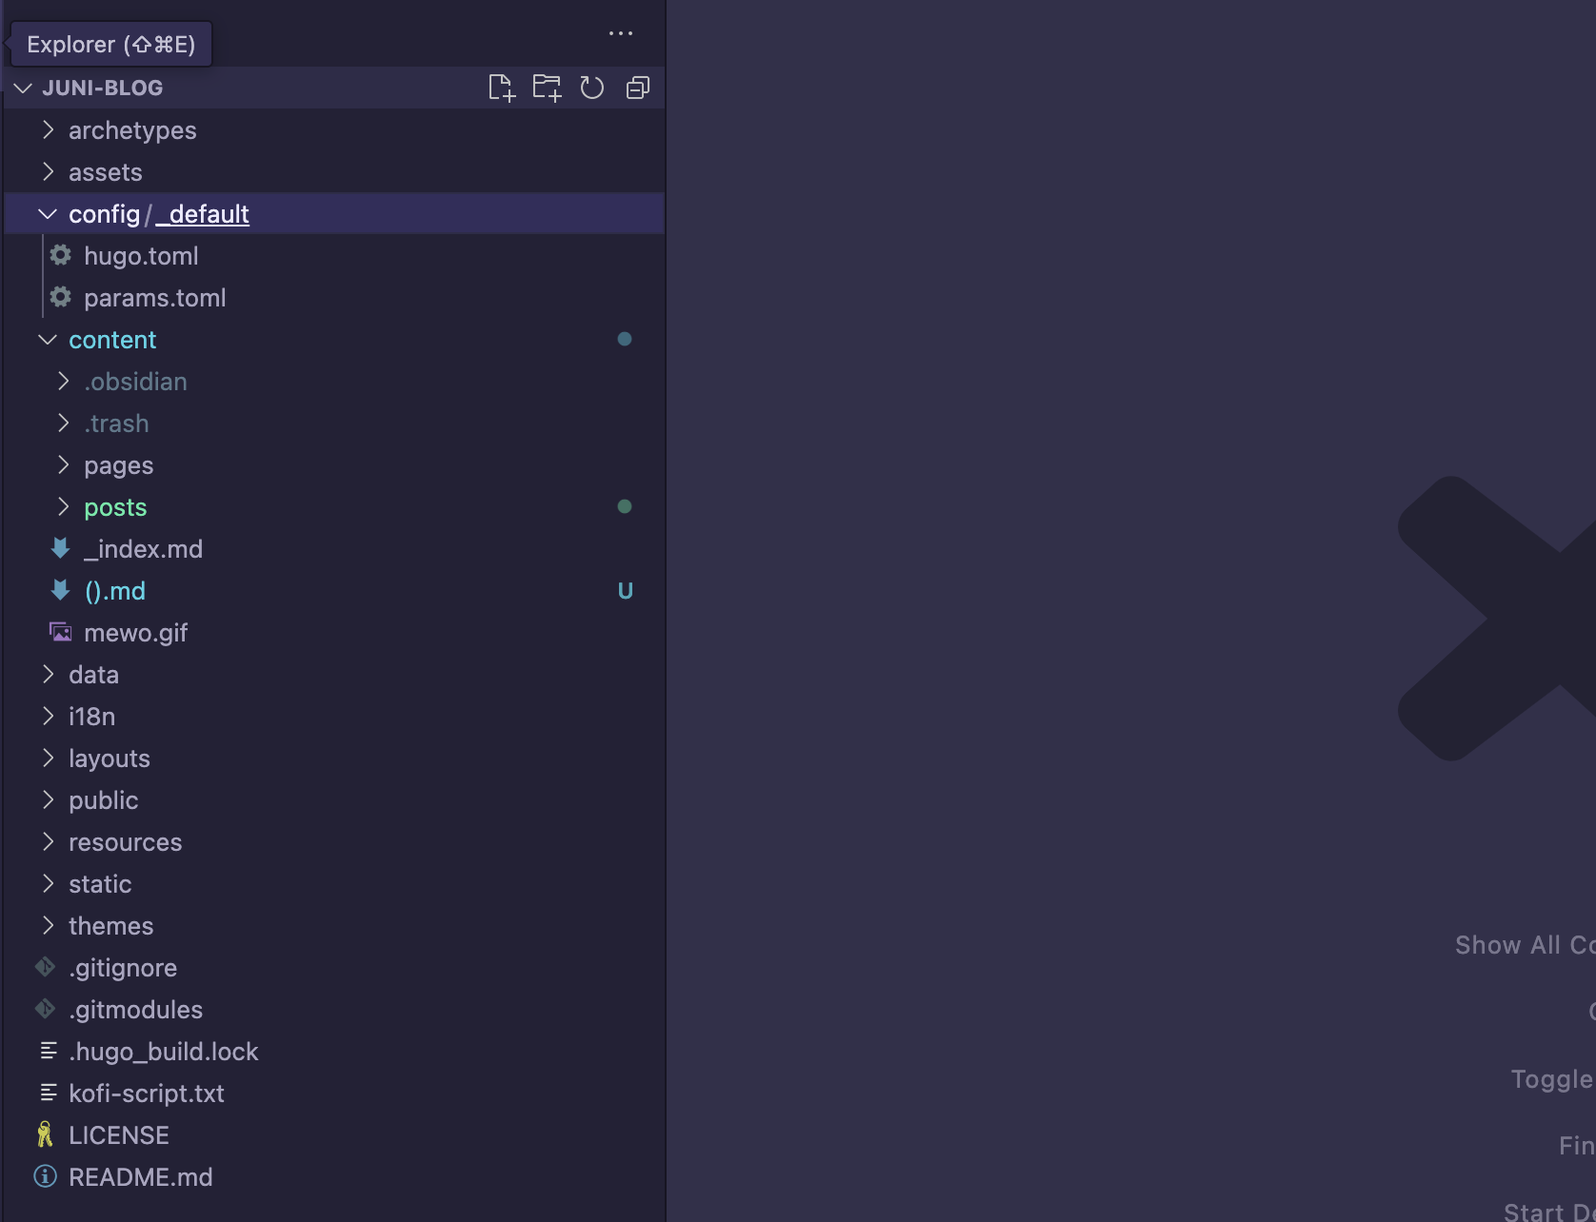Viewport: 1596px width, 1222px height.
Task: Expand the archetypes folder
Action: coord(132,130)
